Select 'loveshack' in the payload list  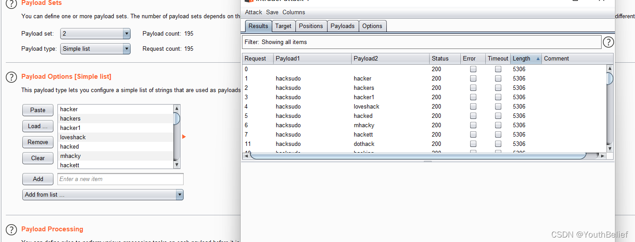pos(115,137)
